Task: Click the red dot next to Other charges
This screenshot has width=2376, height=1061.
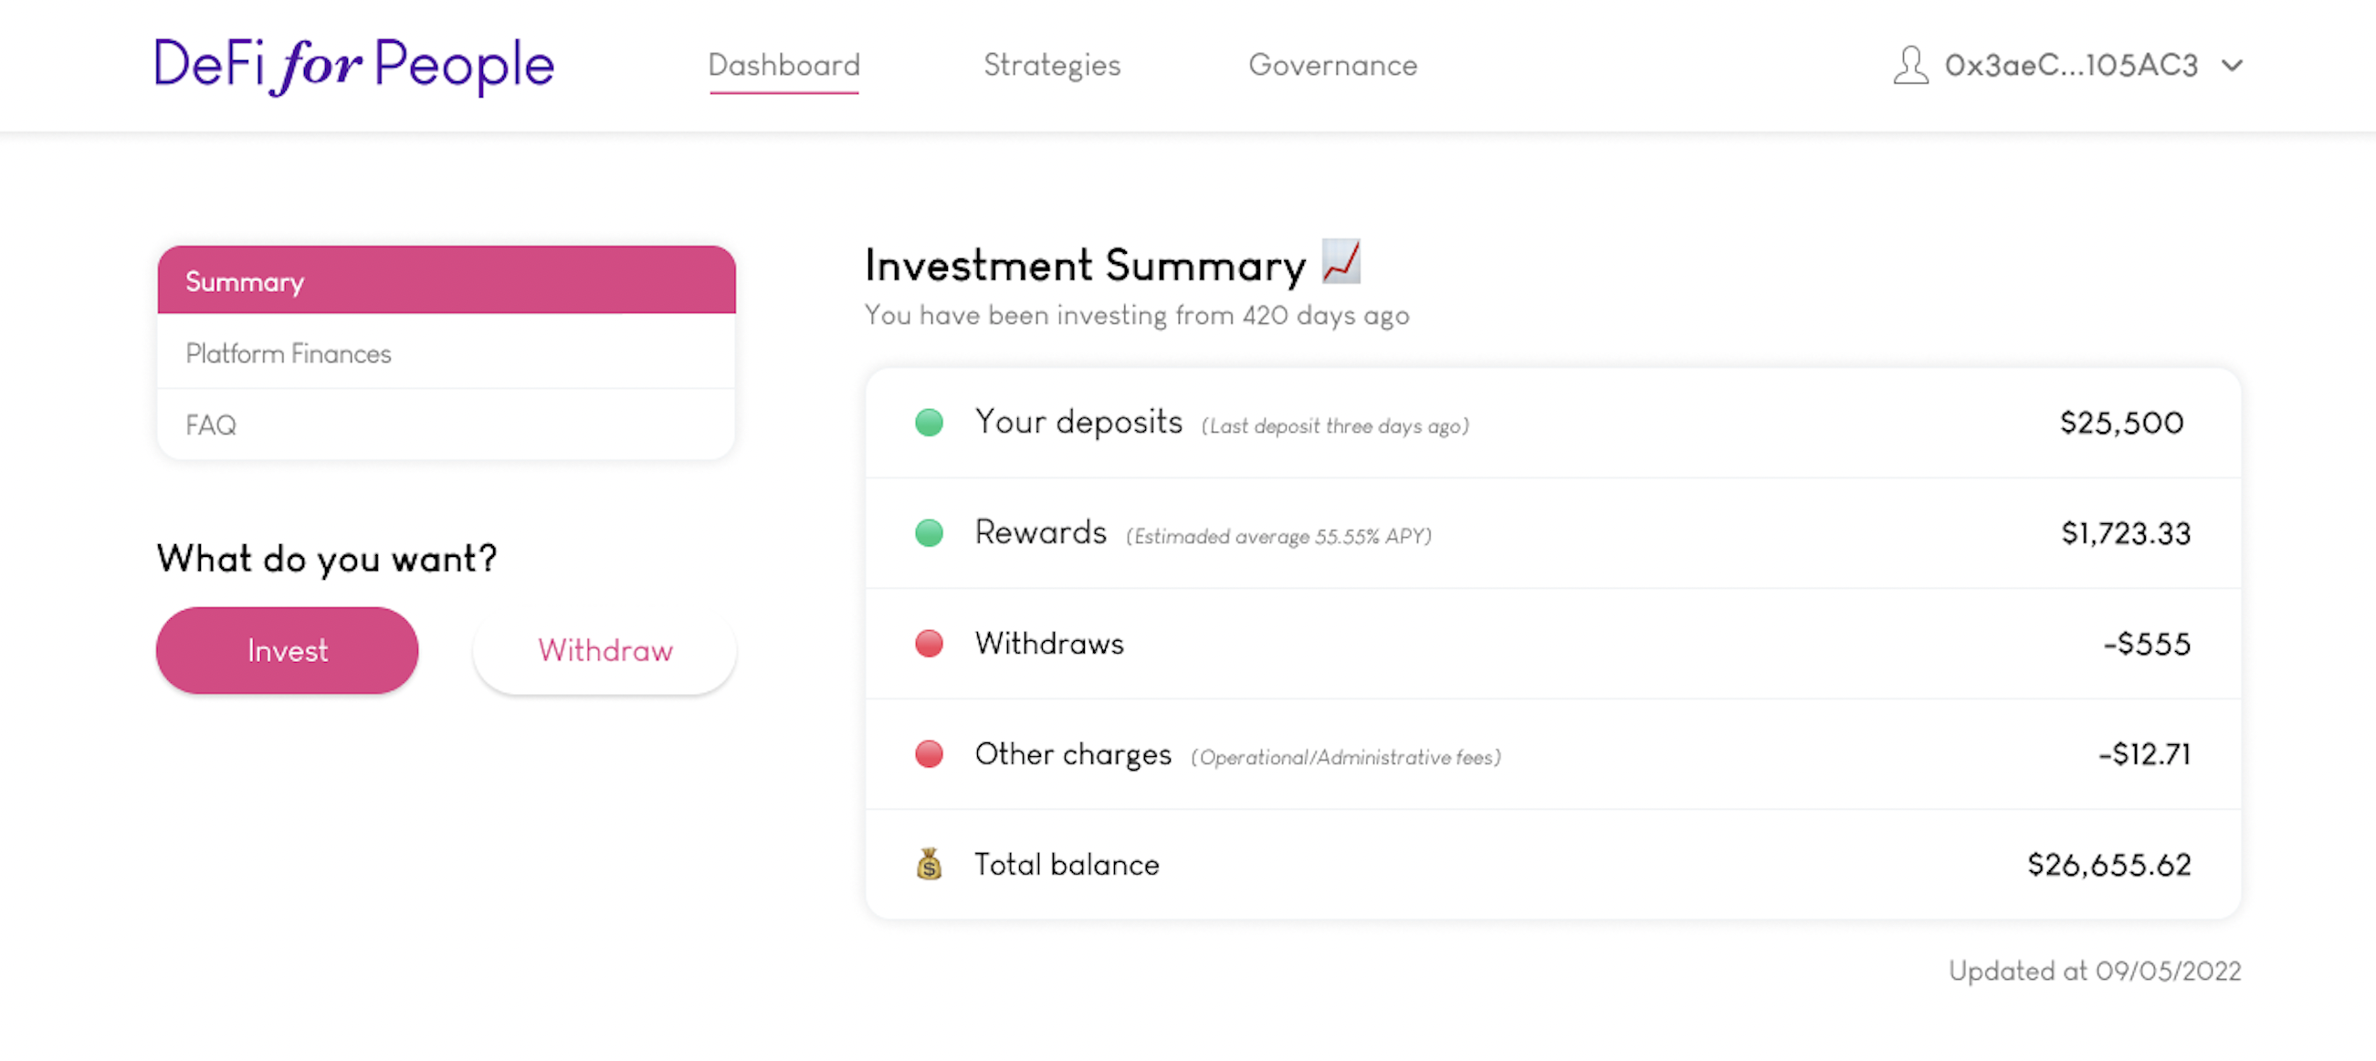Action: click(929, 754)
